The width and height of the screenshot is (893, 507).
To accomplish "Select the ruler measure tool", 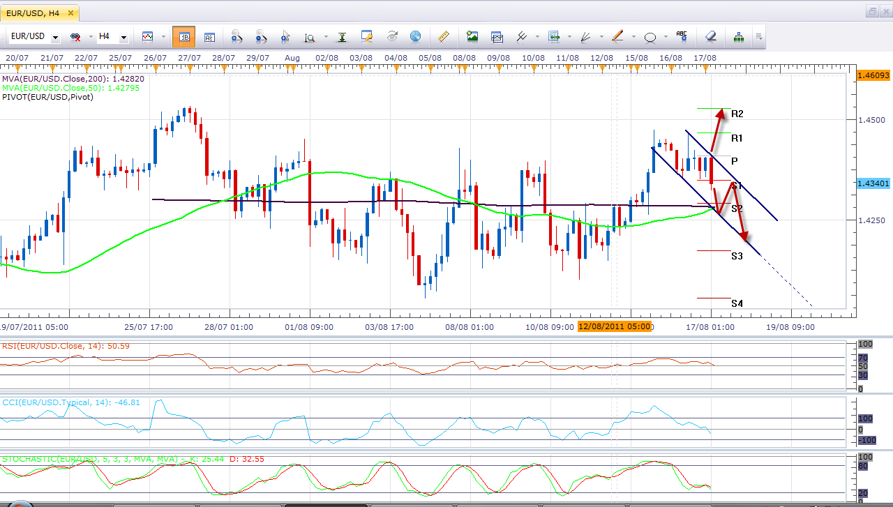I will 443,37.
